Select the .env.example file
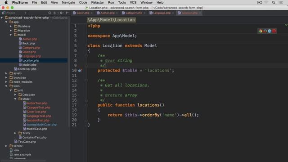Image resolution: width=288 pixels, height=162 pixels. point(22,154)
